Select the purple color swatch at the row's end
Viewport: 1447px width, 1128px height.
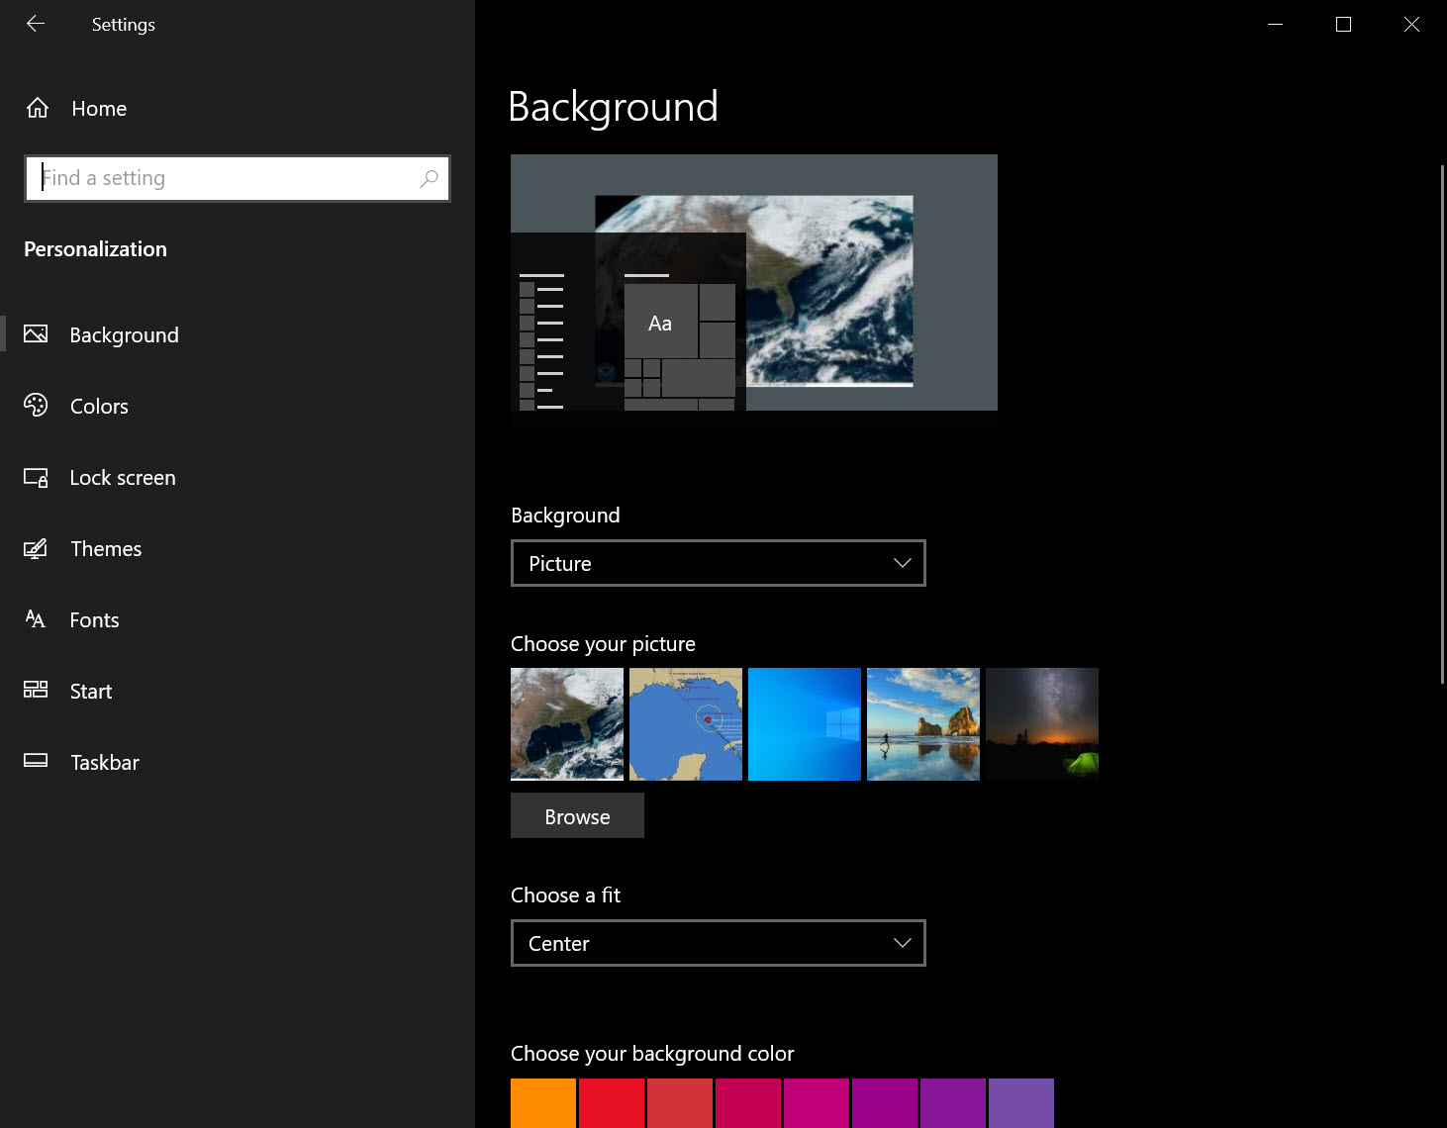pos(1020,1102)
